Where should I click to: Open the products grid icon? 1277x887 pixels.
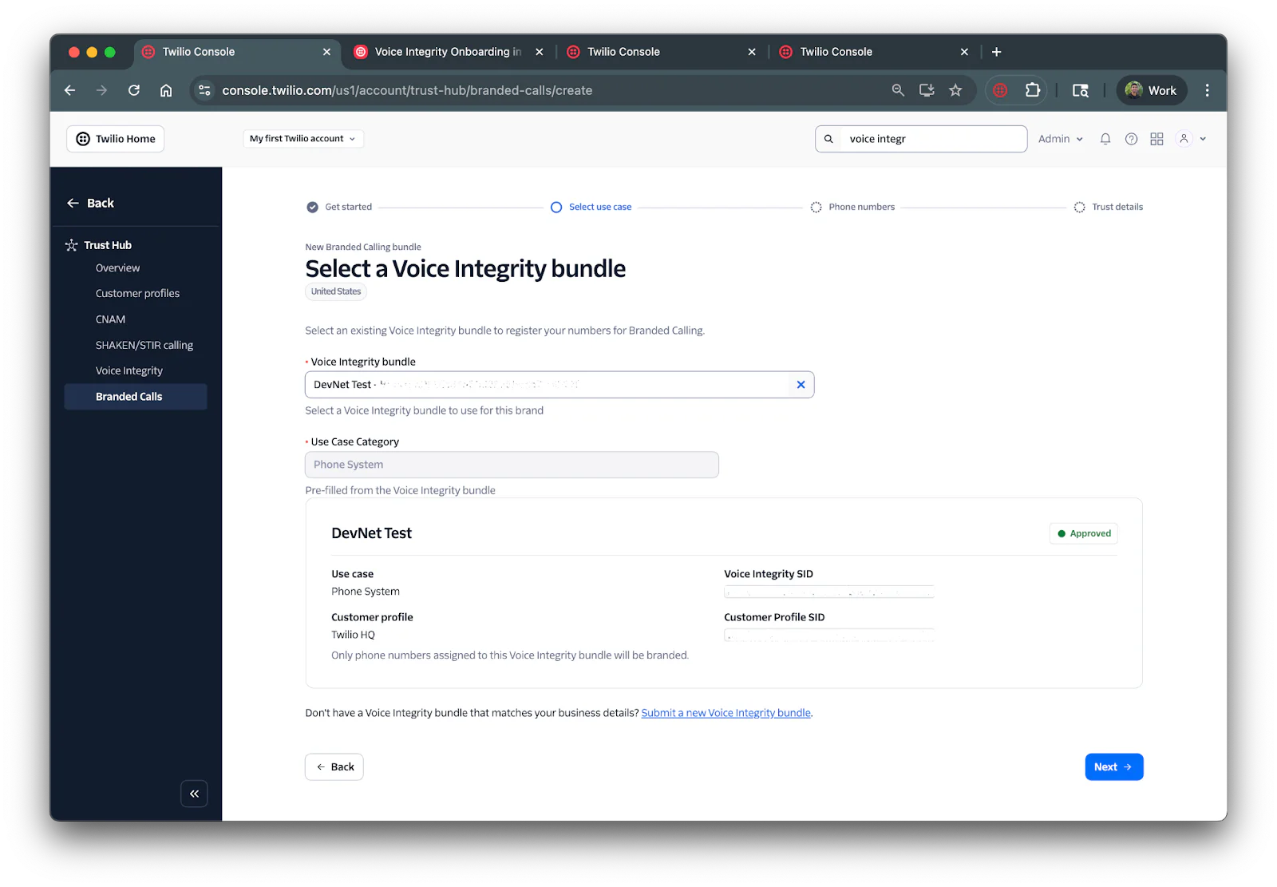coord(1156,138)
